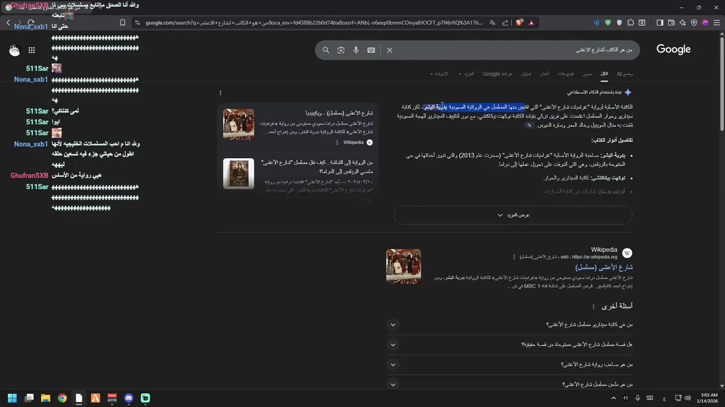725x407 pixels.
Task: Open three-dot menu next to Wikipedia result URL
Action: (514, 257)
